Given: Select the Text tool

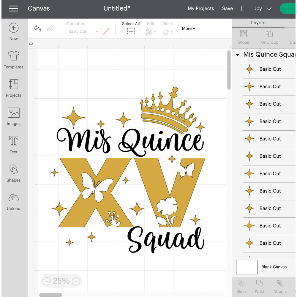Looking at the screenshot, I should pos(13,145).
